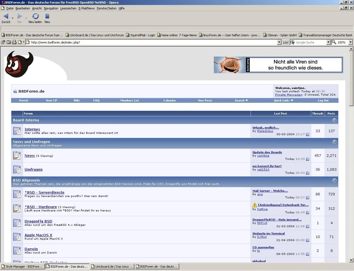Go to last post arrow in DragonFly BSD row
The height and width of the screenshot is (271, 354).
click(308, 226)
